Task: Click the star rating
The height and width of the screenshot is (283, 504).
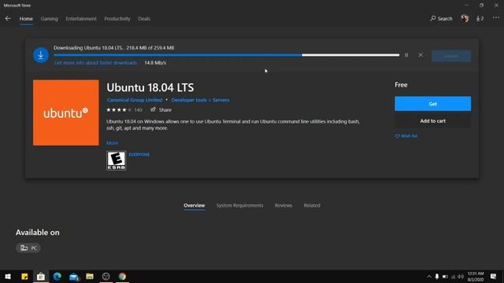Action: tap(119, 110)
